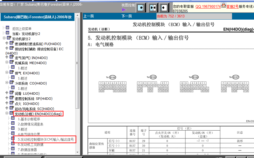Expand the 点火 IG(H4DO) node
This screenshot has height=158, width=254.
tap(7, 103)
